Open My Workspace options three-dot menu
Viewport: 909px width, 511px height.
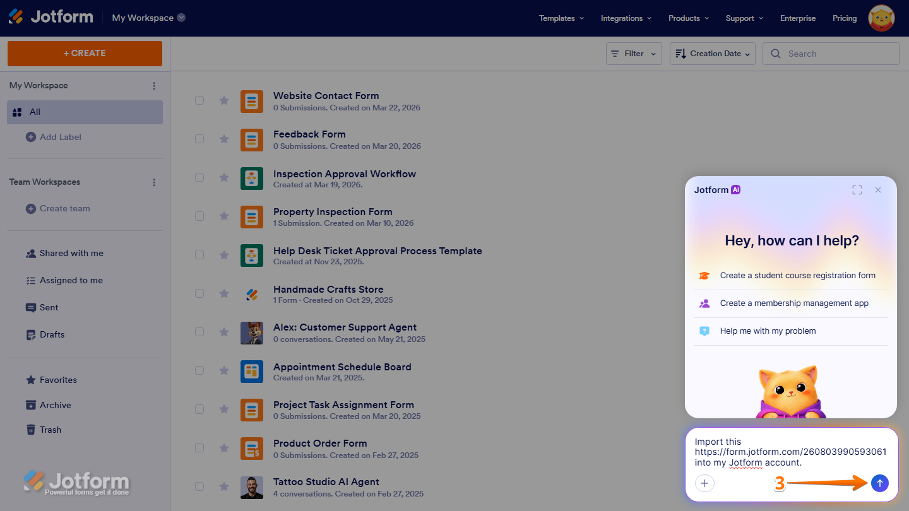tap(155, 86)
